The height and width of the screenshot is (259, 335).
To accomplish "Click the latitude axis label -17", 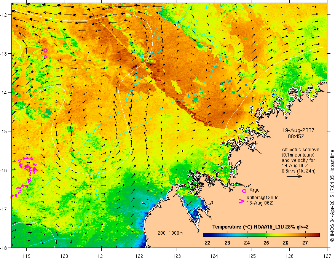I will 4,209.
